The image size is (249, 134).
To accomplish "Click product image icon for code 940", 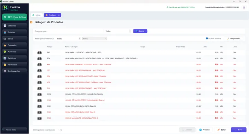I will click(x=39, y=53).
